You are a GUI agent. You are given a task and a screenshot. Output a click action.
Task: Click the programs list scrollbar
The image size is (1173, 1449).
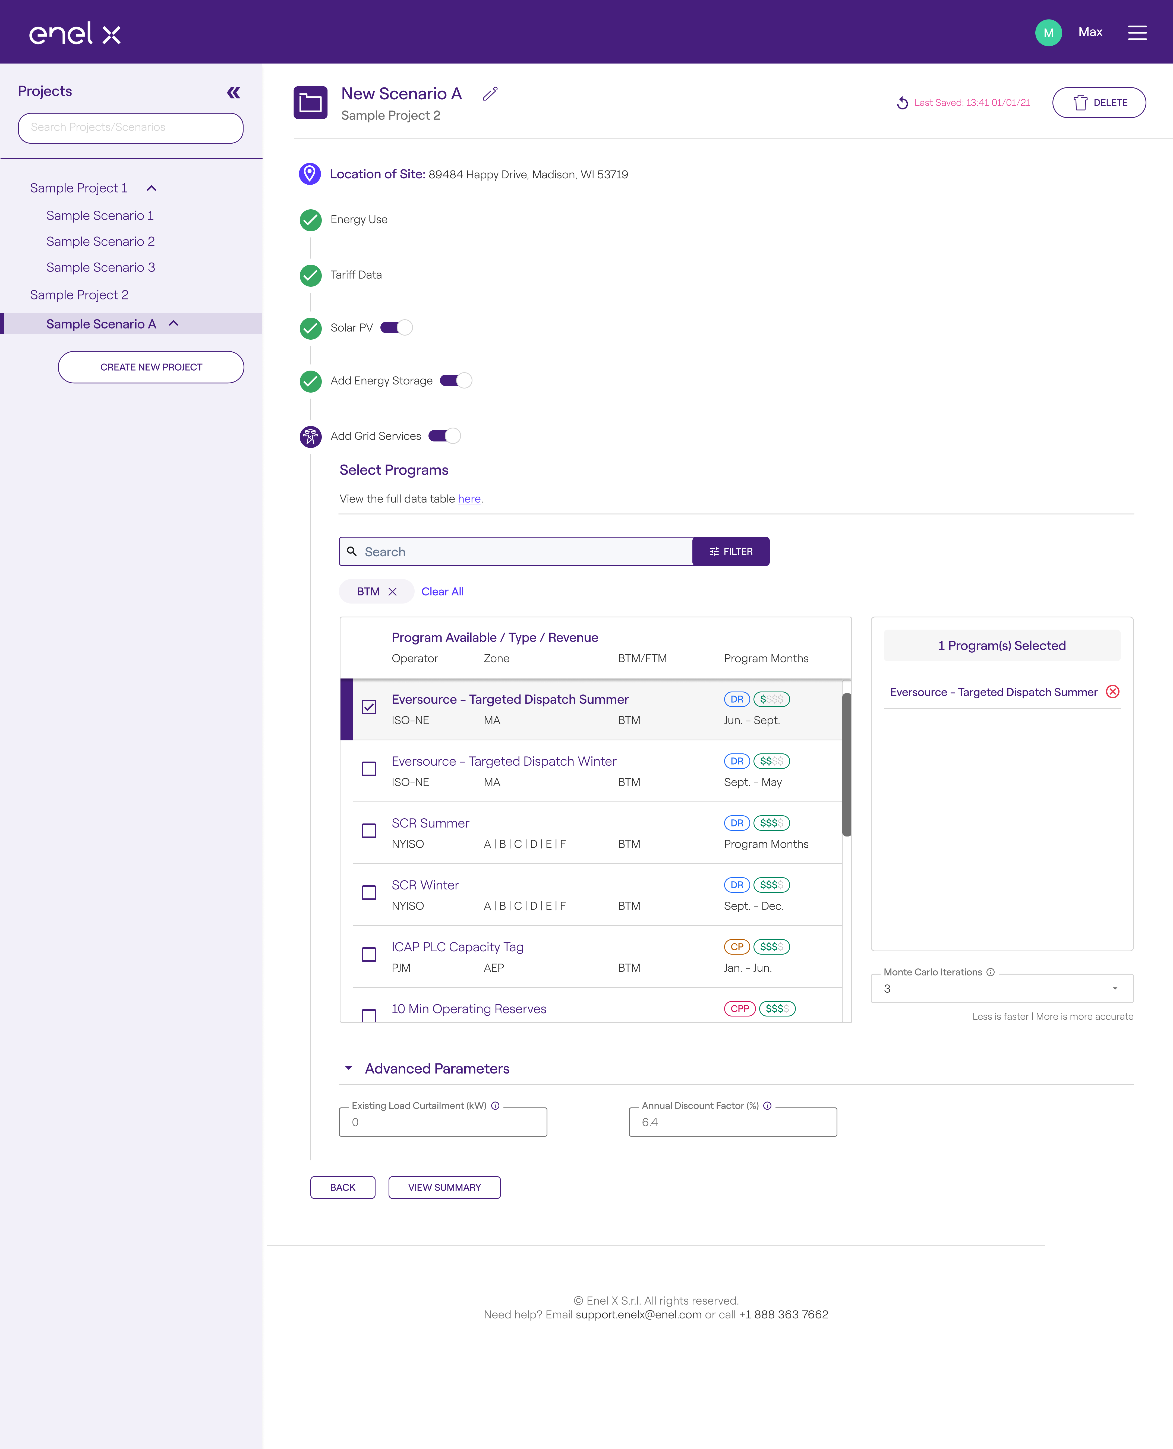click(846, 765)
